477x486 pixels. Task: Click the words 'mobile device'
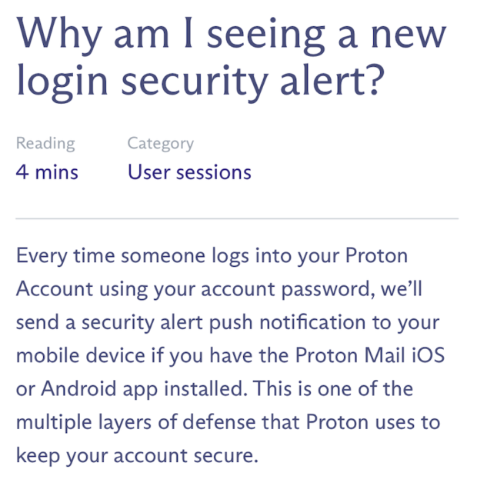[81, 355]
